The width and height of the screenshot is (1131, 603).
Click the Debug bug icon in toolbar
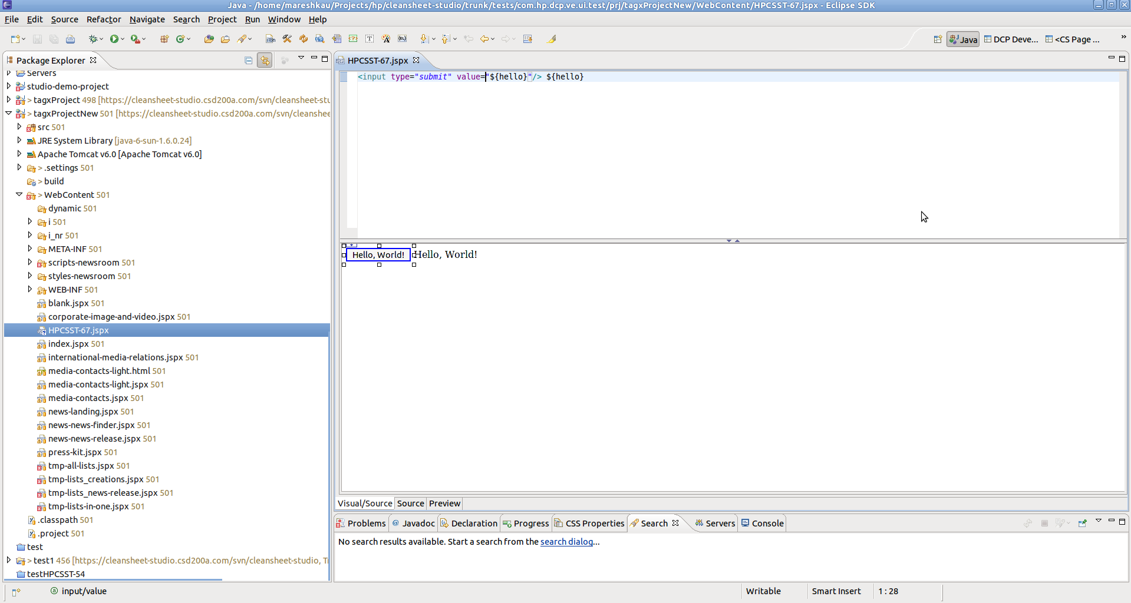click(93, 39)
